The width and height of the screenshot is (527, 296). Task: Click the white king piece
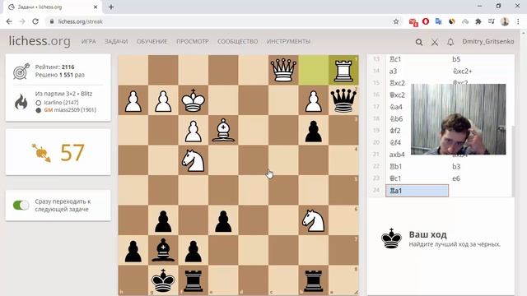[x=194, y=100]
